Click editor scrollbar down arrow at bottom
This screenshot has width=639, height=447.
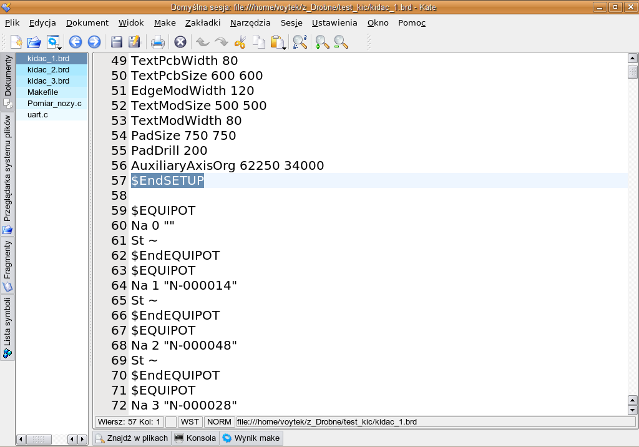[633, 410]
